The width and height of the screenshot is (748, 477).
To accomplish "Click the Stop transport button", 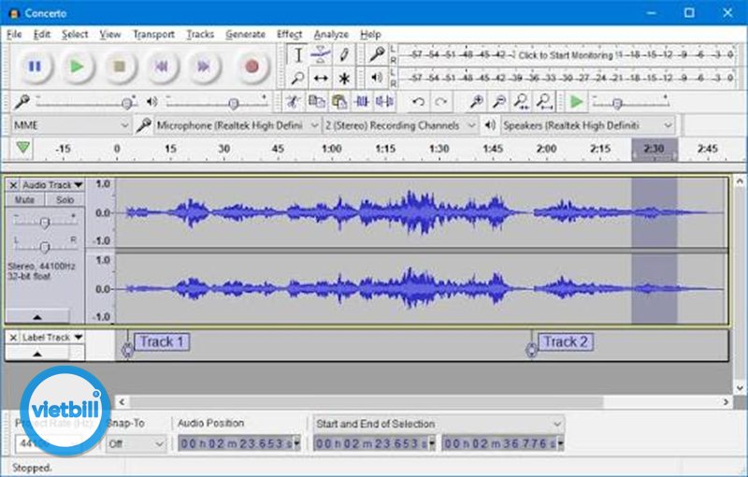I will [120, 66].
